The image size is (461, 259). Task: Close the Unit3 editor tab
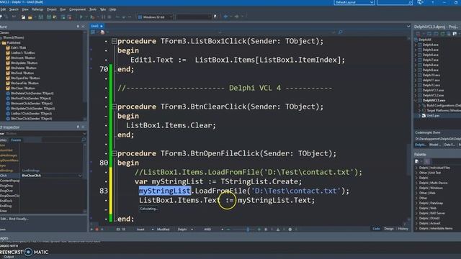coord(102,26)
